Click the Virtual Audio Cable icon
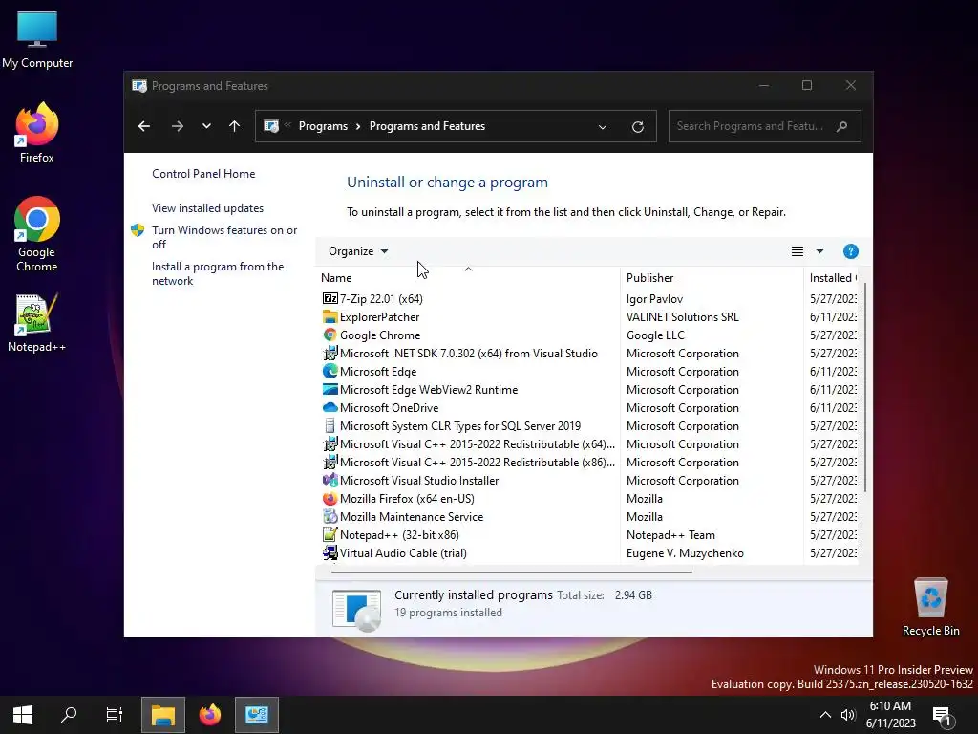 click(330, 552)
